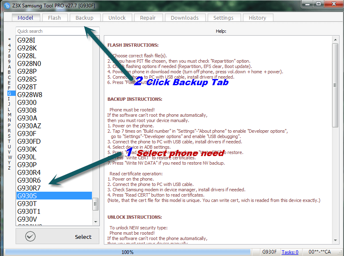Viewport: 344px width, 256px height.
Task: Open the Backup tab
Action: coord(85,18)
